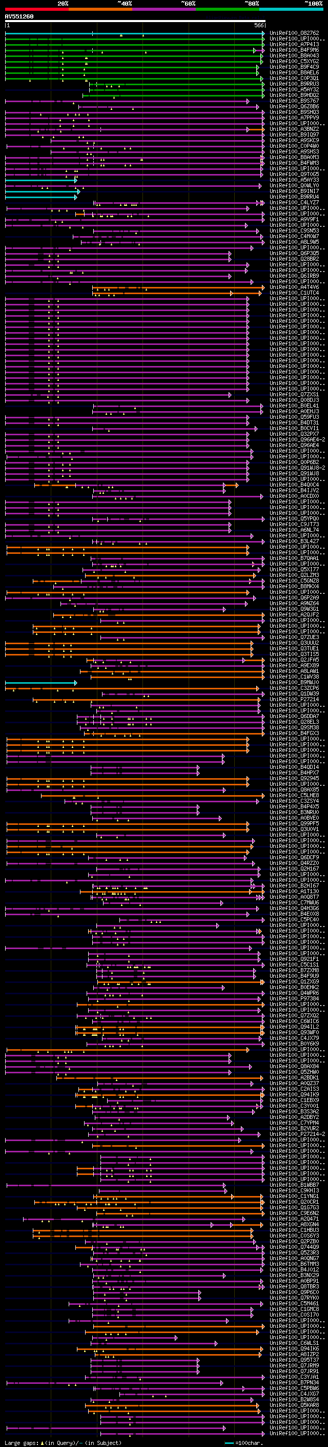This screenshot has width=328, height=1447.
Task: Open the UniRef100_Q6DDA7 hit
Action: 294,716
